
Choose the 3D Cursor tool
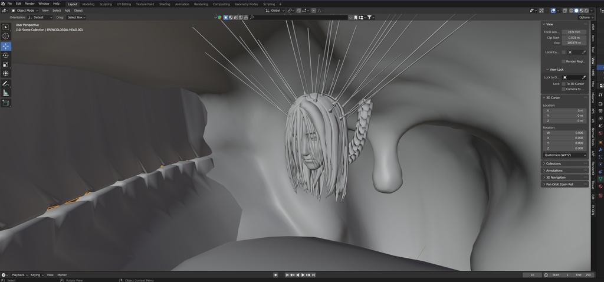tap(6, 36)
